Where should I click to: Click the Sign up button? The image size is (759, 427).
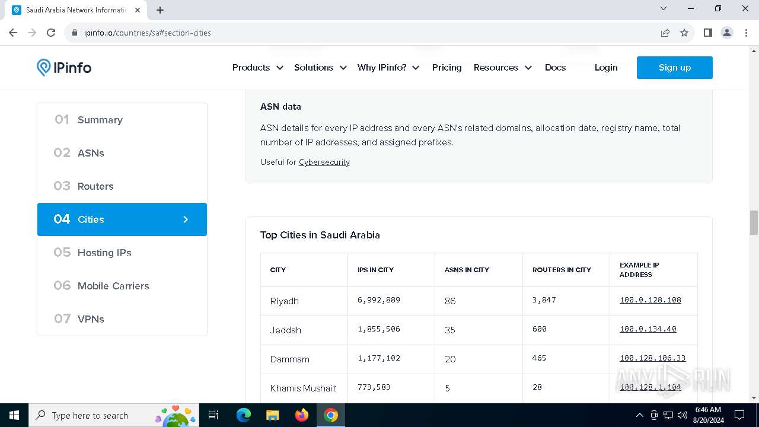[675, 68]
